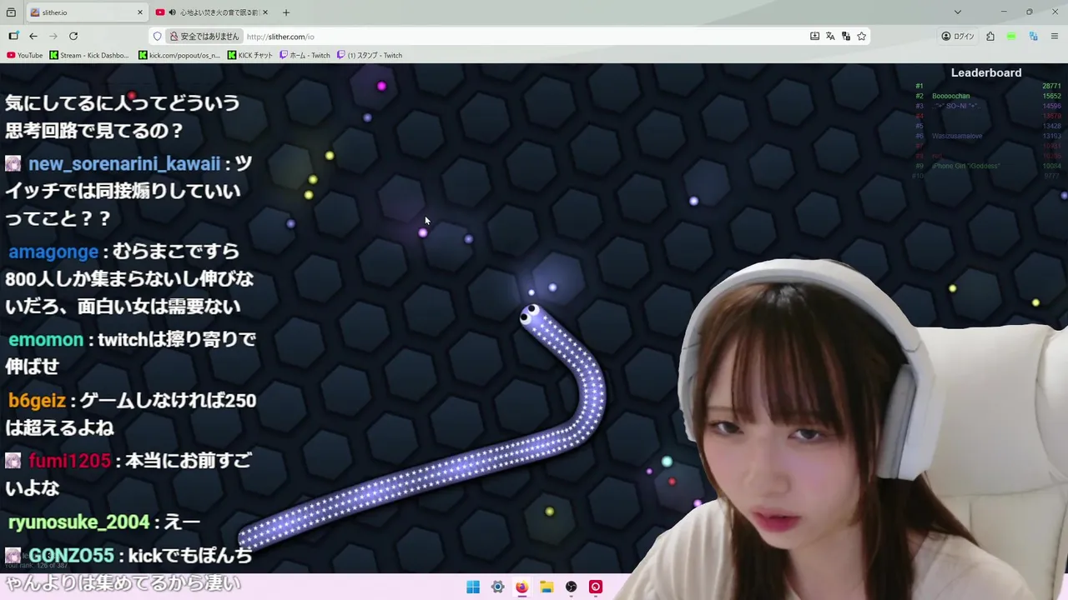
Task: Click the top score 28771
Action: [x=1051, y=86]
